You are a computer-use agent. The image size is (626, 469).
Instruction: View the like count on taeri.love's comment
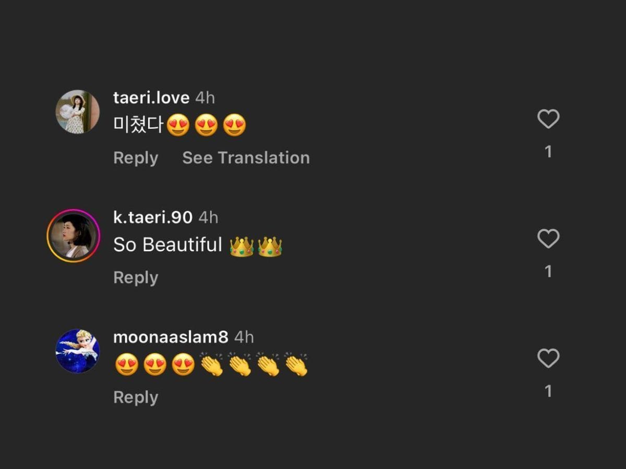coord(548,152)
